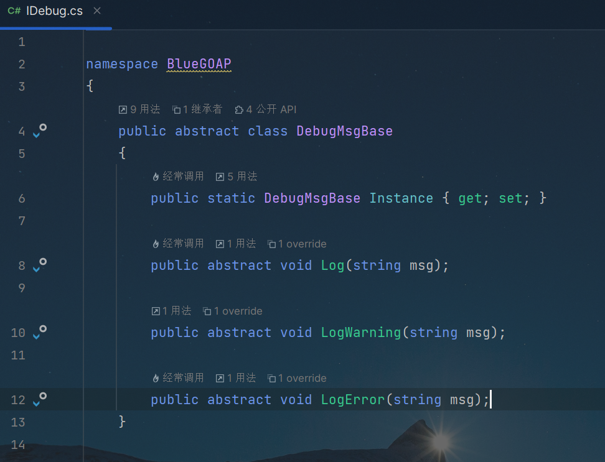Click the 'set' accessor keyword
605x462 pixels.
pyautogui.click(x=510, y=198)
